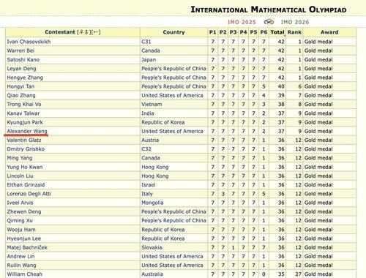Select contestant Hongyi Tan
The height and width of the screenshot is (278, 366).
[x=20, y=86]
